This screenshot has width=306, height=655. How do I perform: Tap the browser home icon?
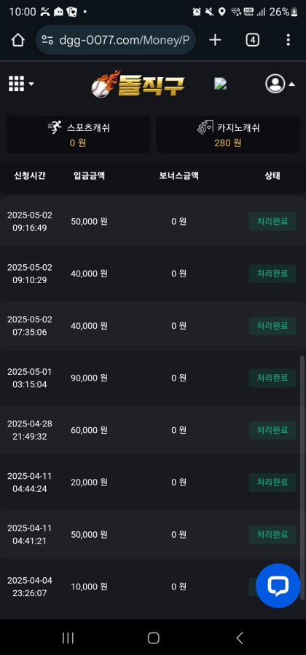[18, 40]
